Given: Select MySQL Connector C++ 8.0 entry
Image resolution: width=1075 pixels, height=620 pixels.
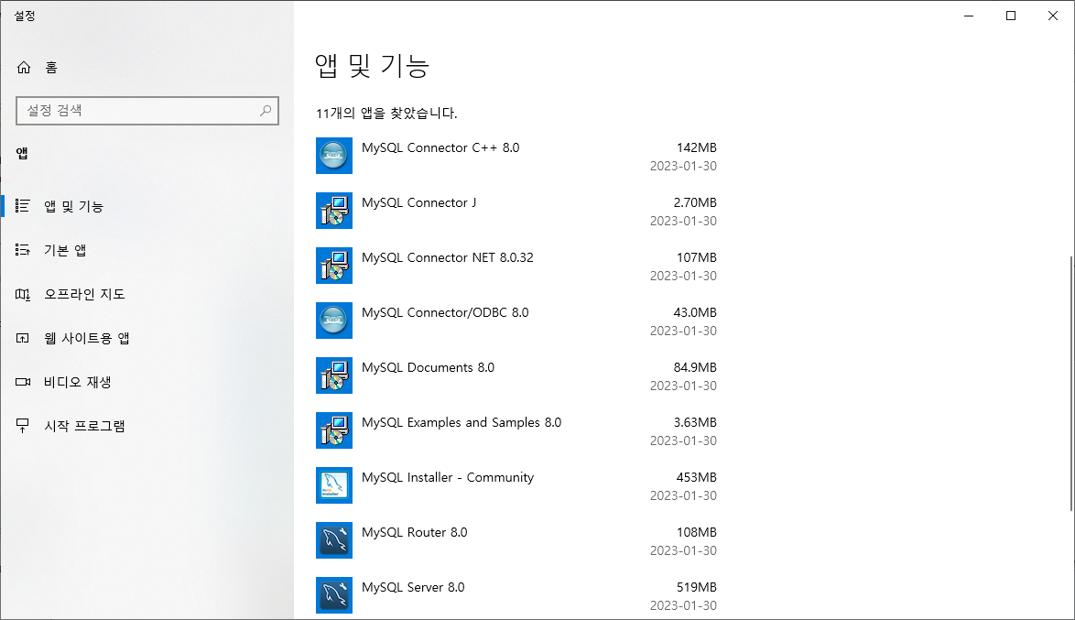Looking at the screenshot, I should [x=516, y=156].
